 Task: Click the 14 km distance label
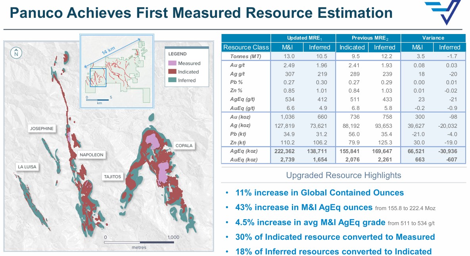tap(108, 50)
